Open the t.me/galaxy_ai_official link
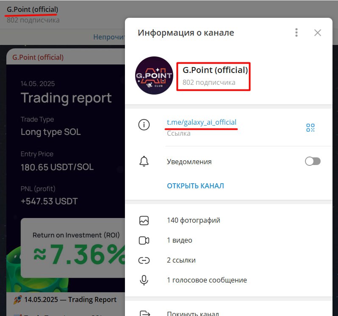The height and width of the screenshot is (316, 338). pyautogui.click(x=202, y=122)
